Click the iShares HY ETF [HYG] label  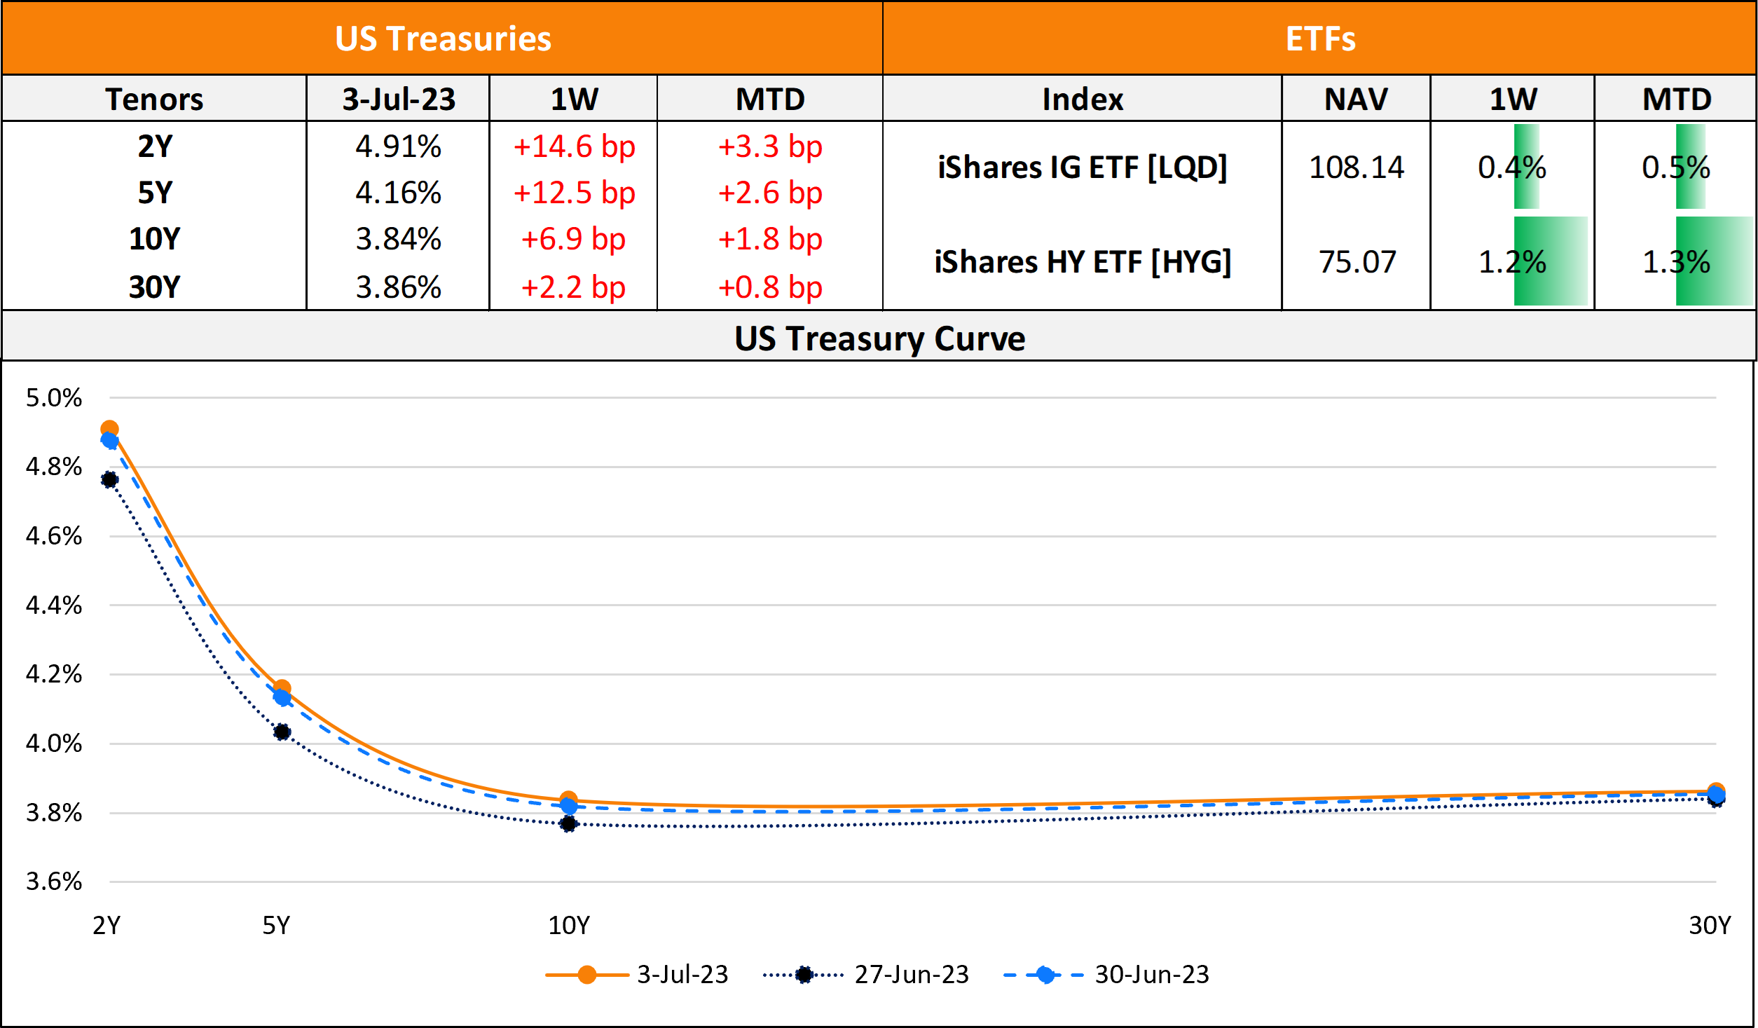tap(1083, 262)
